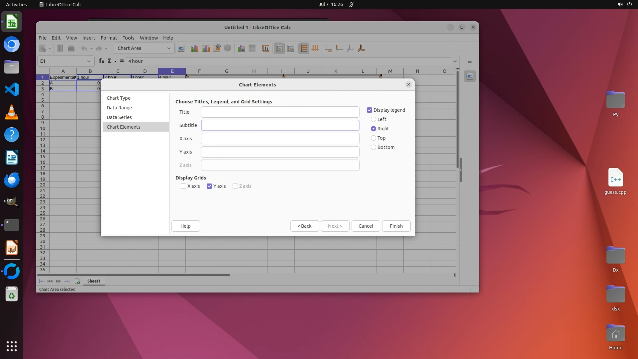This screenshot has height=359, width=638.
Task: Uncheck the Display legend checkbox
Action: coord(370,110)
